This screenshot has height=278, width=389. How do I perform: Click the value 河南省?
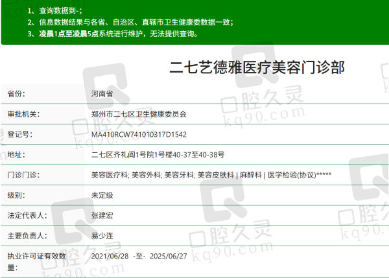(x=102, y=94)
